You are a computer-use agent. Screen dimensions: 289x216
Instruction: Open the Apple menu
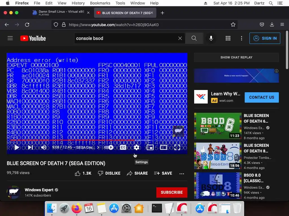pyautogui.click(x=8, y=3)
